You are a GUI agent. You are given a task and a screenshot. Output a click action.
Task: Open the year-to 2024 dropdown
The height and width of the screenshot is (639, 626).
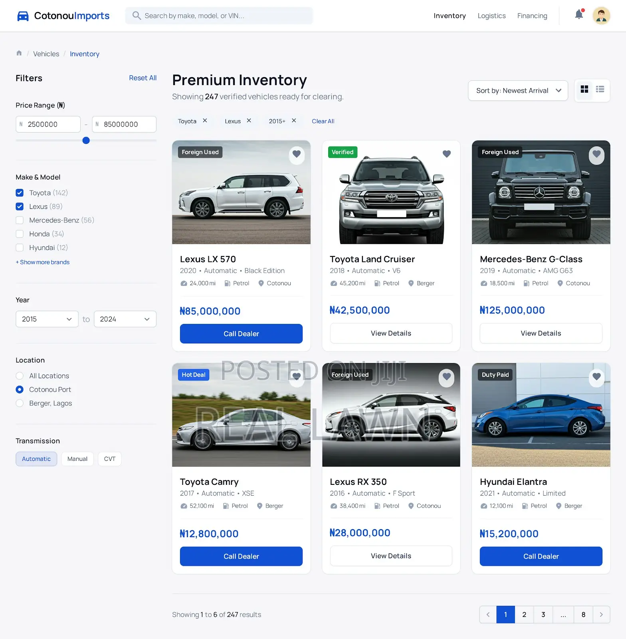[x=125, y=319]
